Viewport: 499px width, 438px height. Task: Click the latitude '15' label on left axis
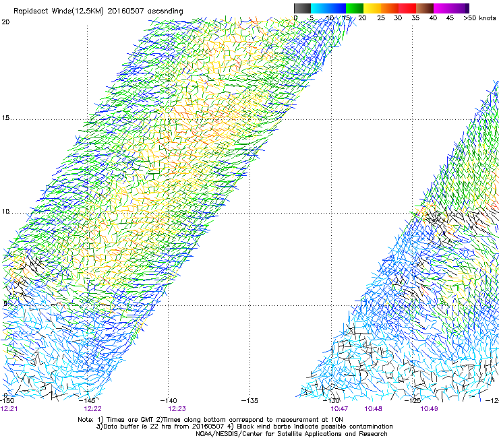[x=5, y=118]
